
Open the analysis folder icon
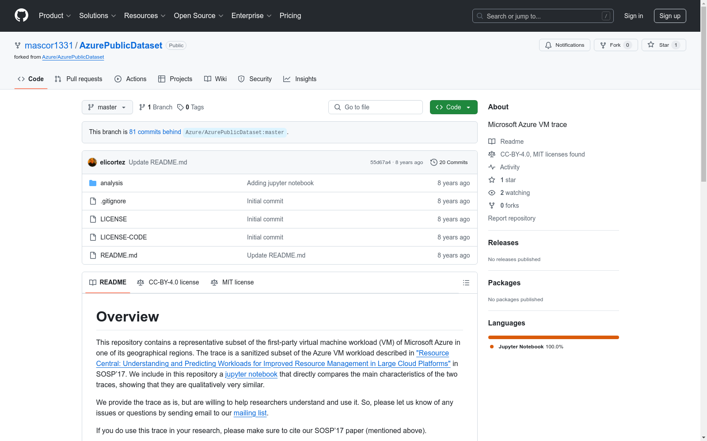pos(93,183)
